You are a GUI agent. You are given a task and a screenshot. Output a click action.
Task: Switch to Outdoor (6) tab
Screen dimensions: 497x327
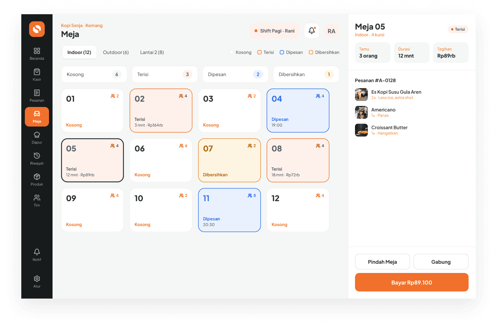(x=116, y=52)
